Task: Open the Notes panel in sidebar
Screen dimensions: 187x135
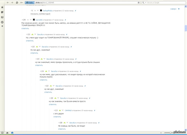Action: (2, 12)
